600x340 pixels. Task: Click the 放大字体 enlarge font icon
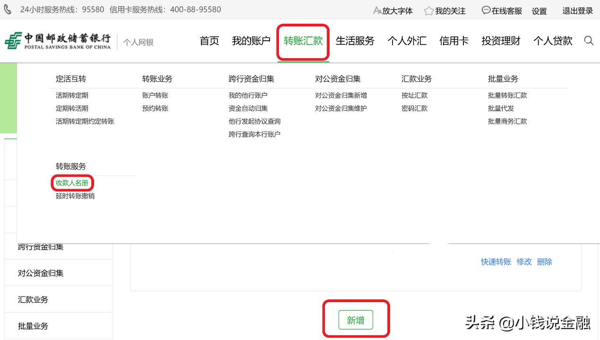pyautogui.click(x=377, y=10)
